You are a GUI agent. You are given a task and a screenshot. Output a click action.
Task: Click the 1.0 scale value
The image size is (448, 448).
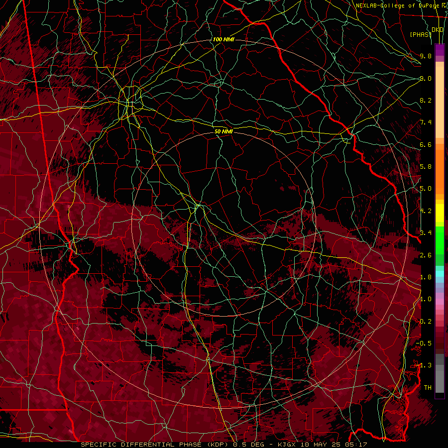coord(426,299)
